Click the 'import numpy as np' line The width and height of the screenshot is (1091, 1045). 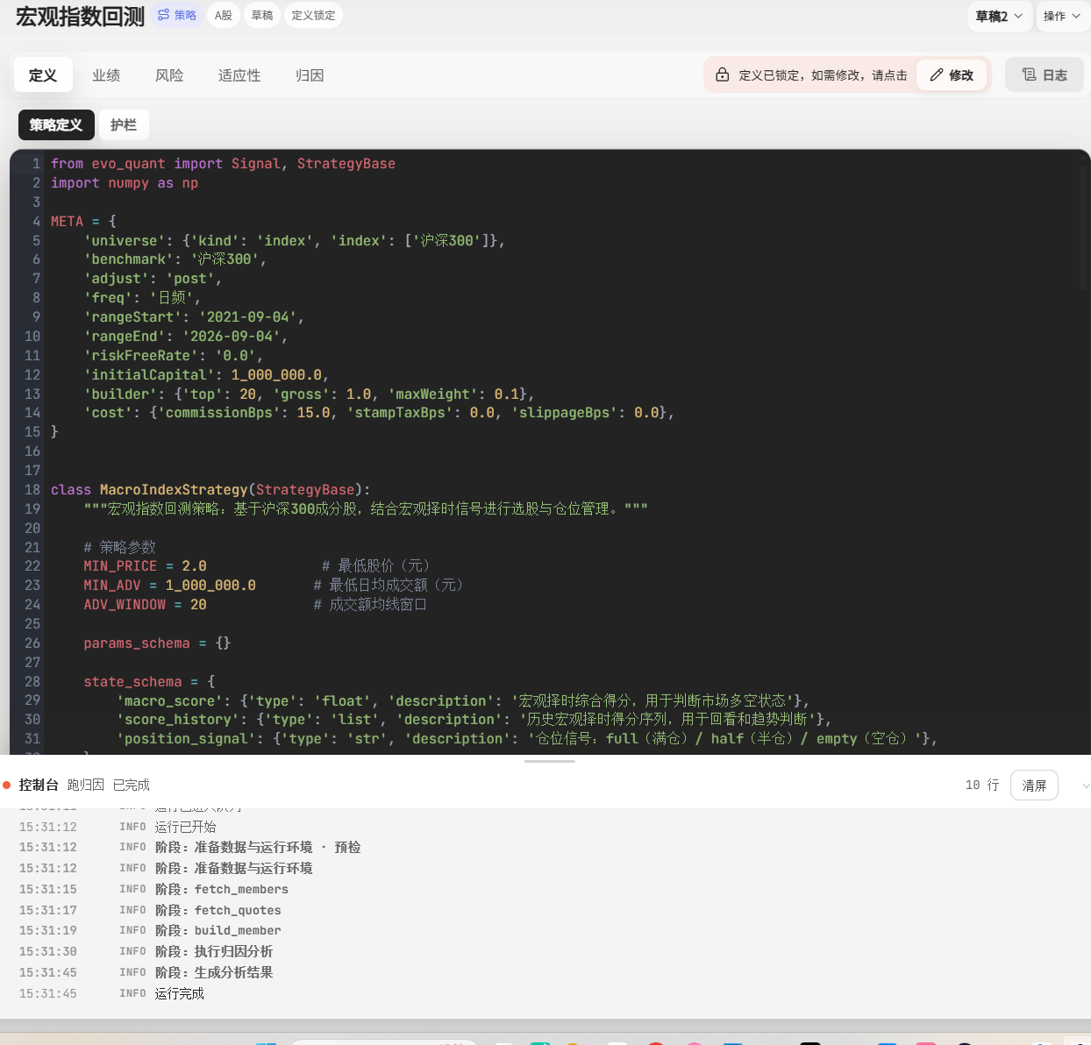125,182
